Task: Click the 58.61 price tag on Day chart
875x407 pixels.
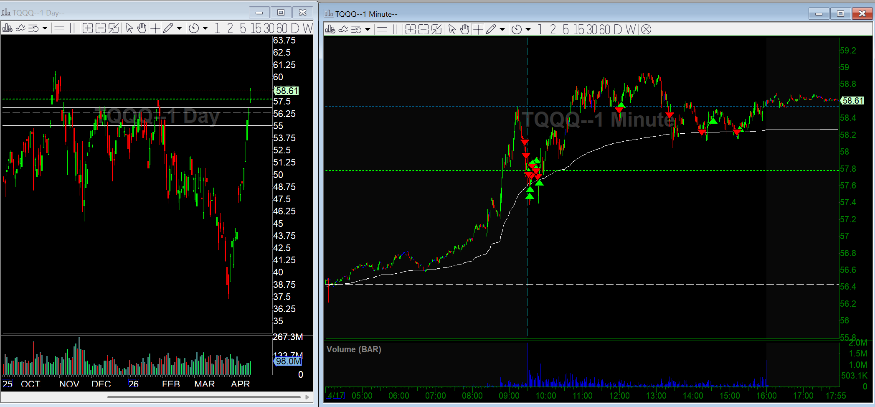Action: (x=286, y=91)
